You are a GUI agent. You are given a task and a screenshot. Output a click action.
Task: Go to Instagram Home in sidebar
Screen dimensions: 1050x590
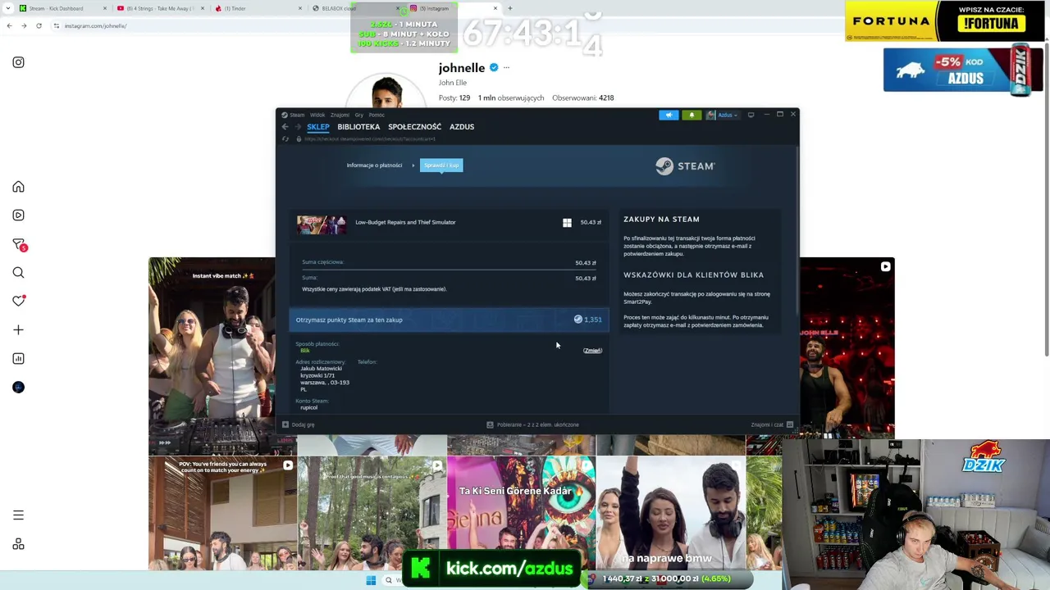click(18, 187)
